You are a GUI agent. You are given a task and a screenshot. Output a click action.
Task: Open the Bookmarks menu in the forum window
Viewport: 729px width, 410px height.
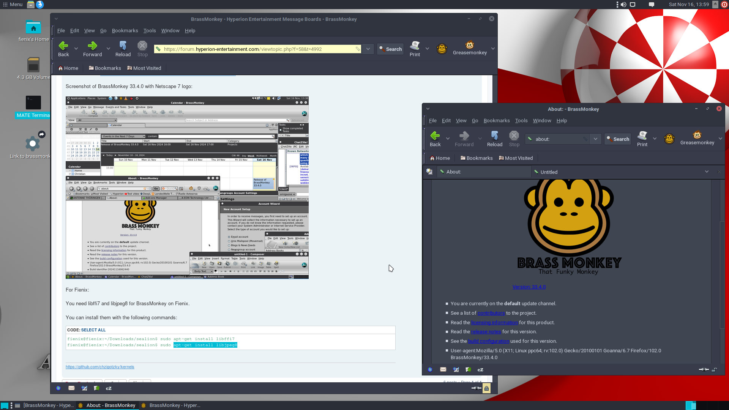click(125, 30)
